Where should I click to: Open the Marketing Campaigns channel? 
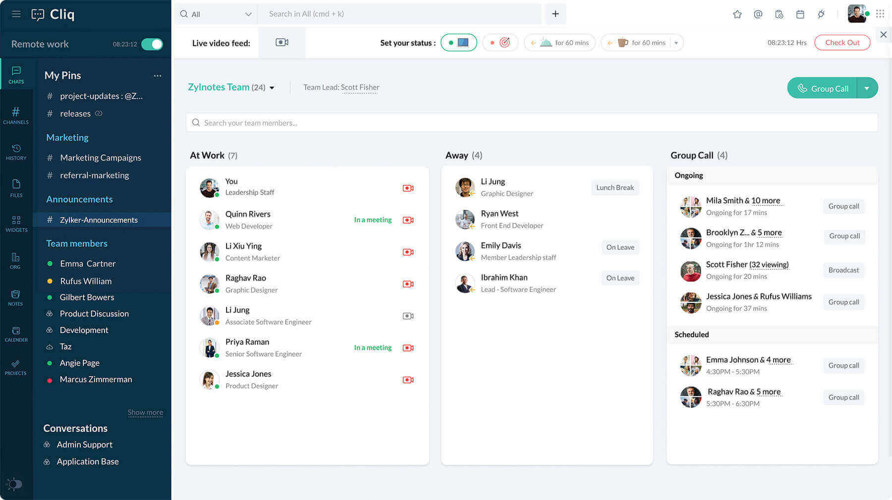pos(102,158)
